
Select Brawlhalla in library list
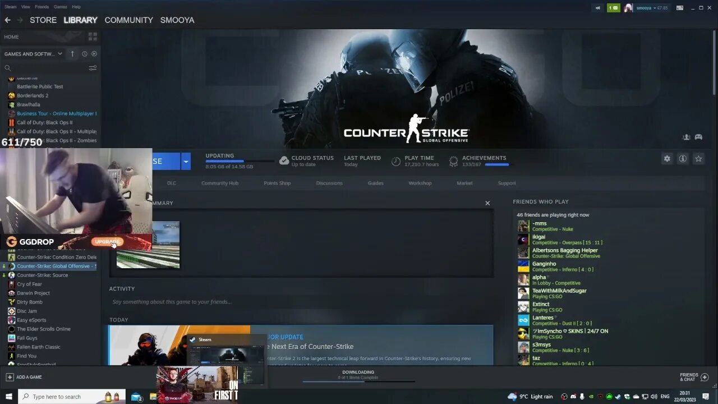pos(28,104)
